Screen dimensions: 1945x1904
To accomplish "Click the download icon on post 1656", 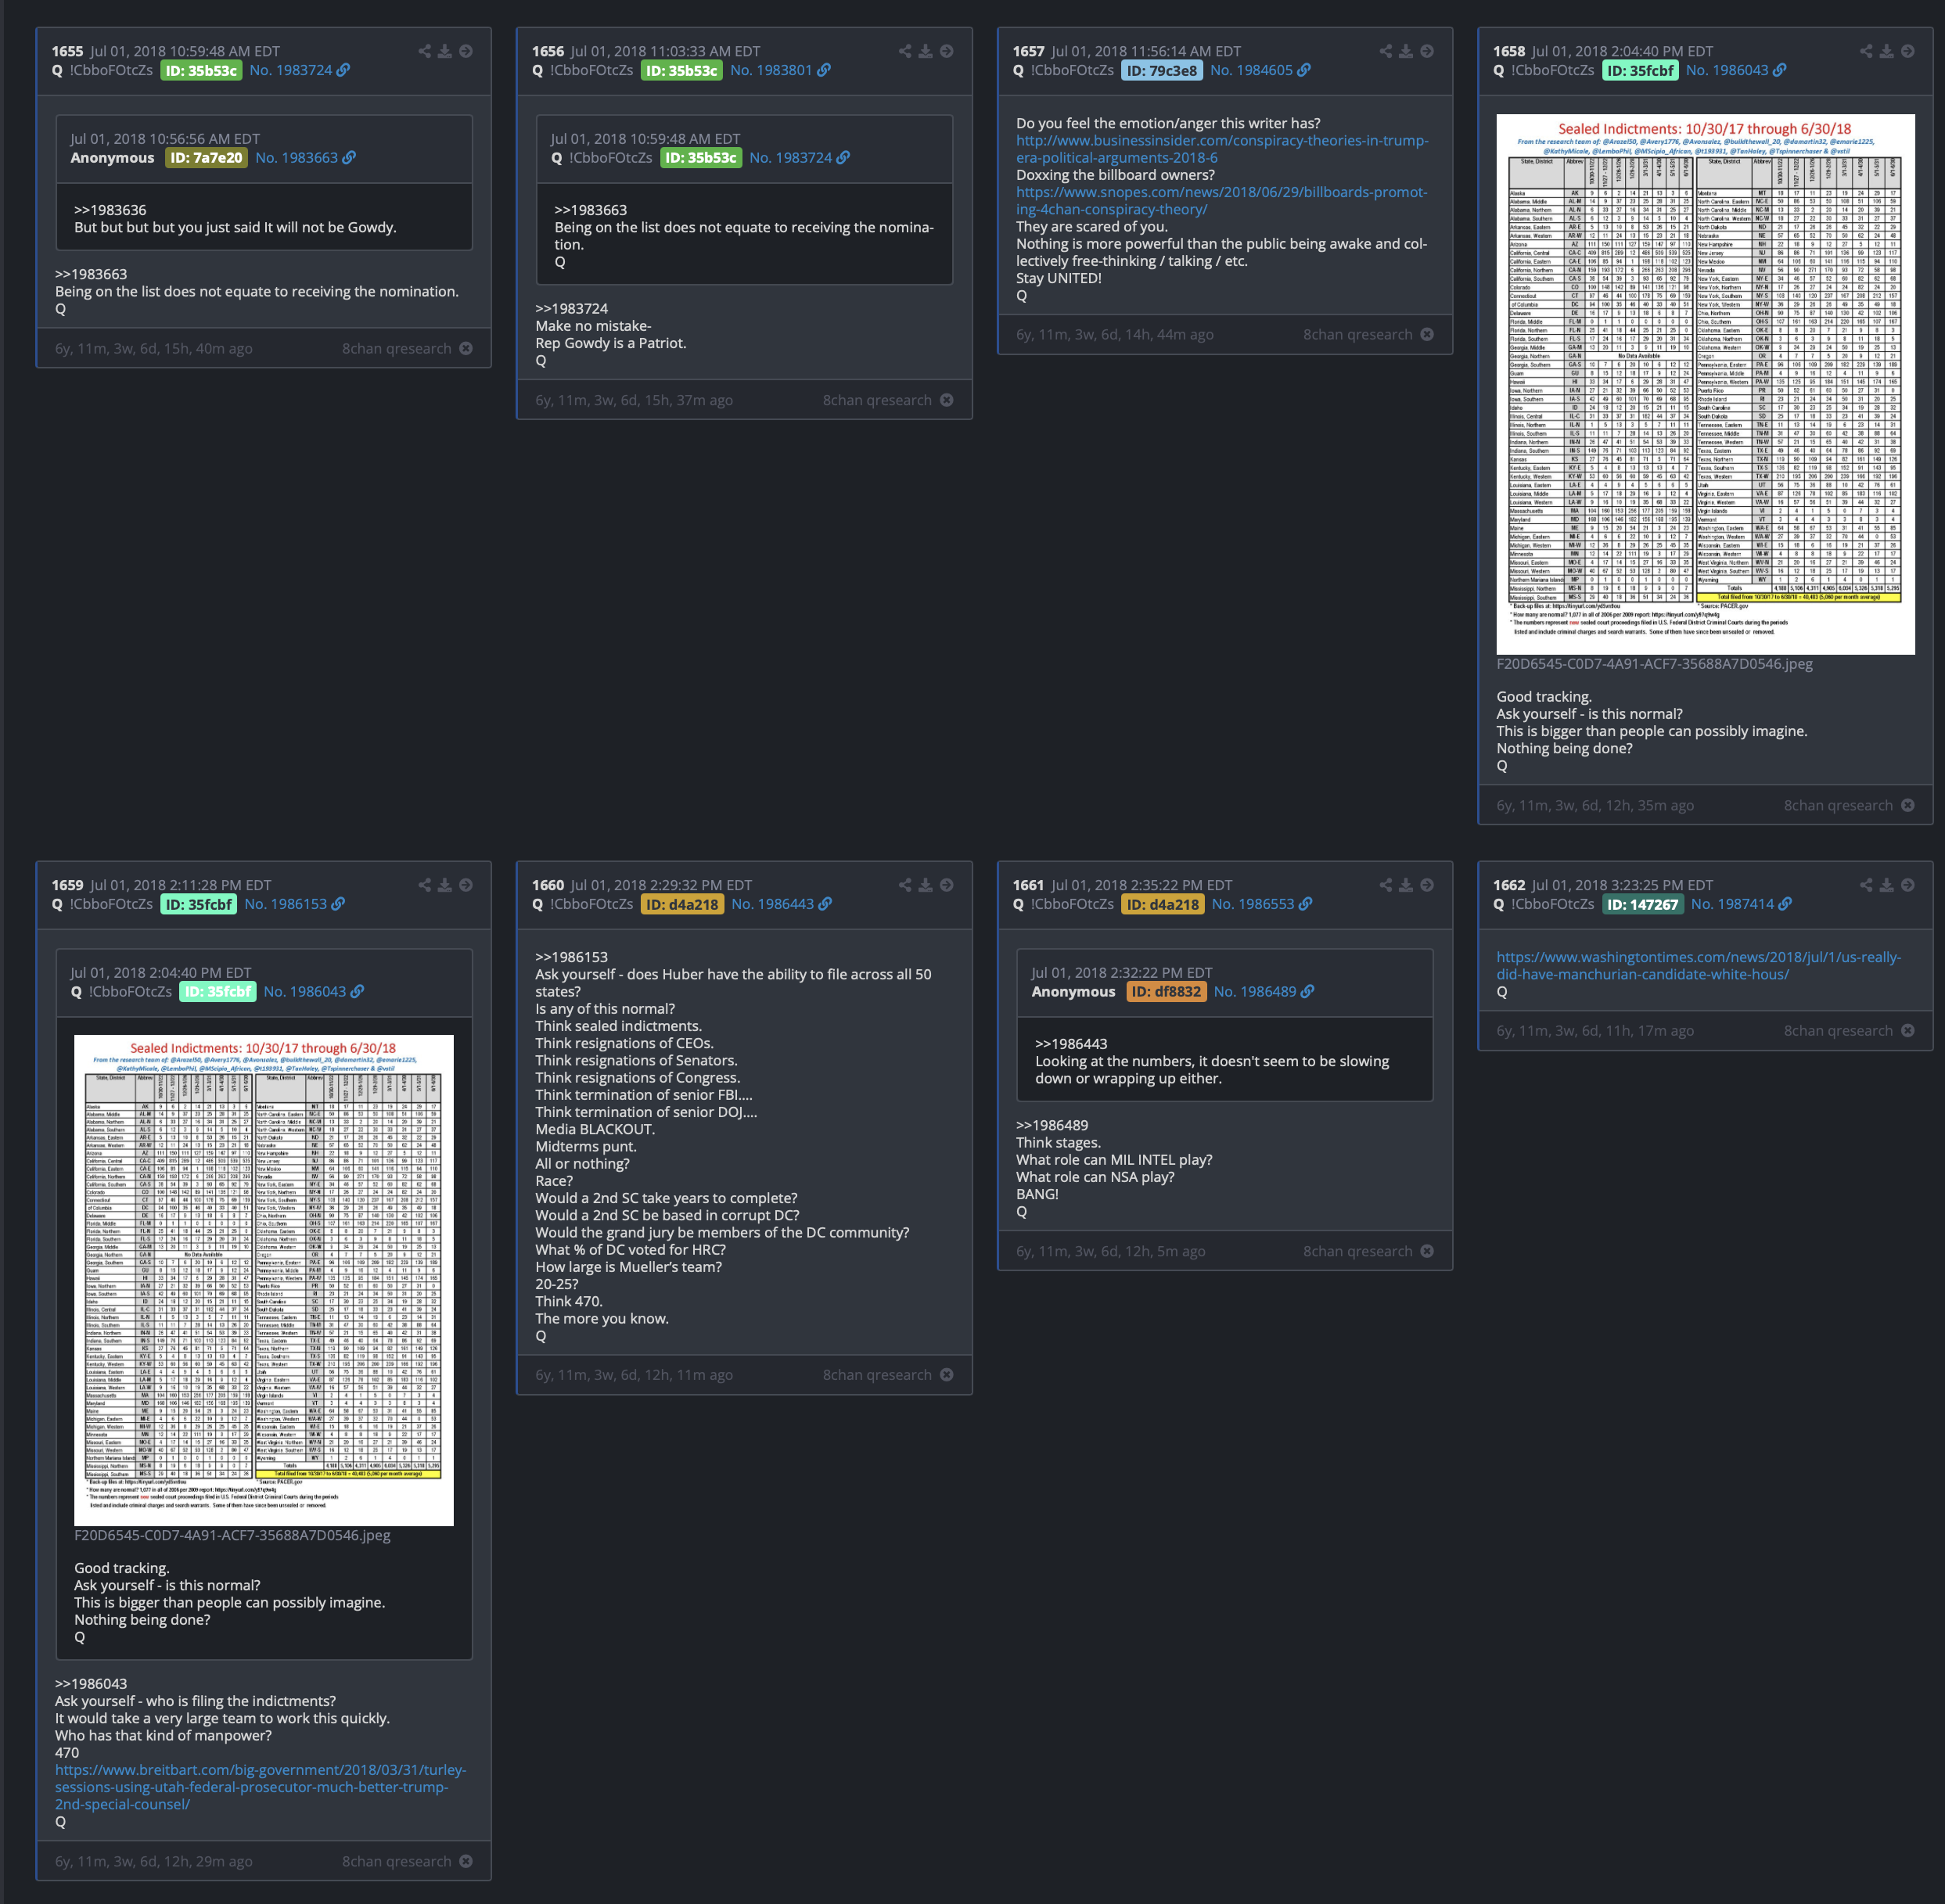I will click(x=926, y=51).
